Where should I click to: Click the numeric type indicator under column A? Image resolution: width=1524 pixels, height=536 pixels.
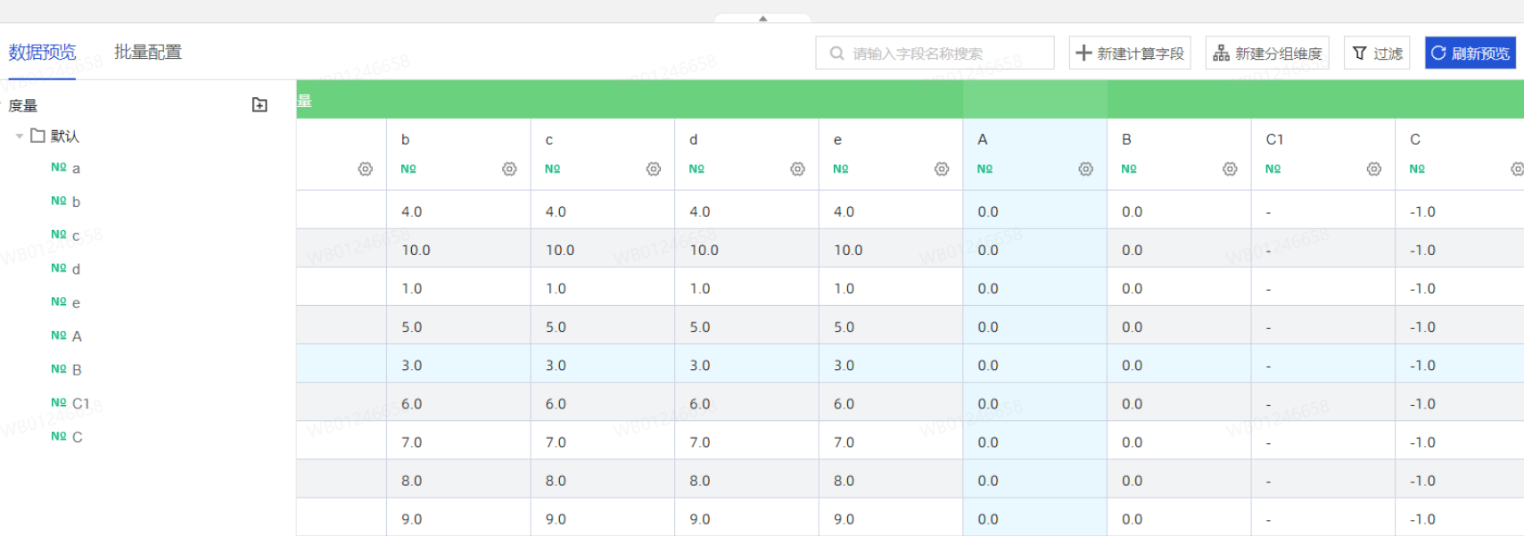984,169
